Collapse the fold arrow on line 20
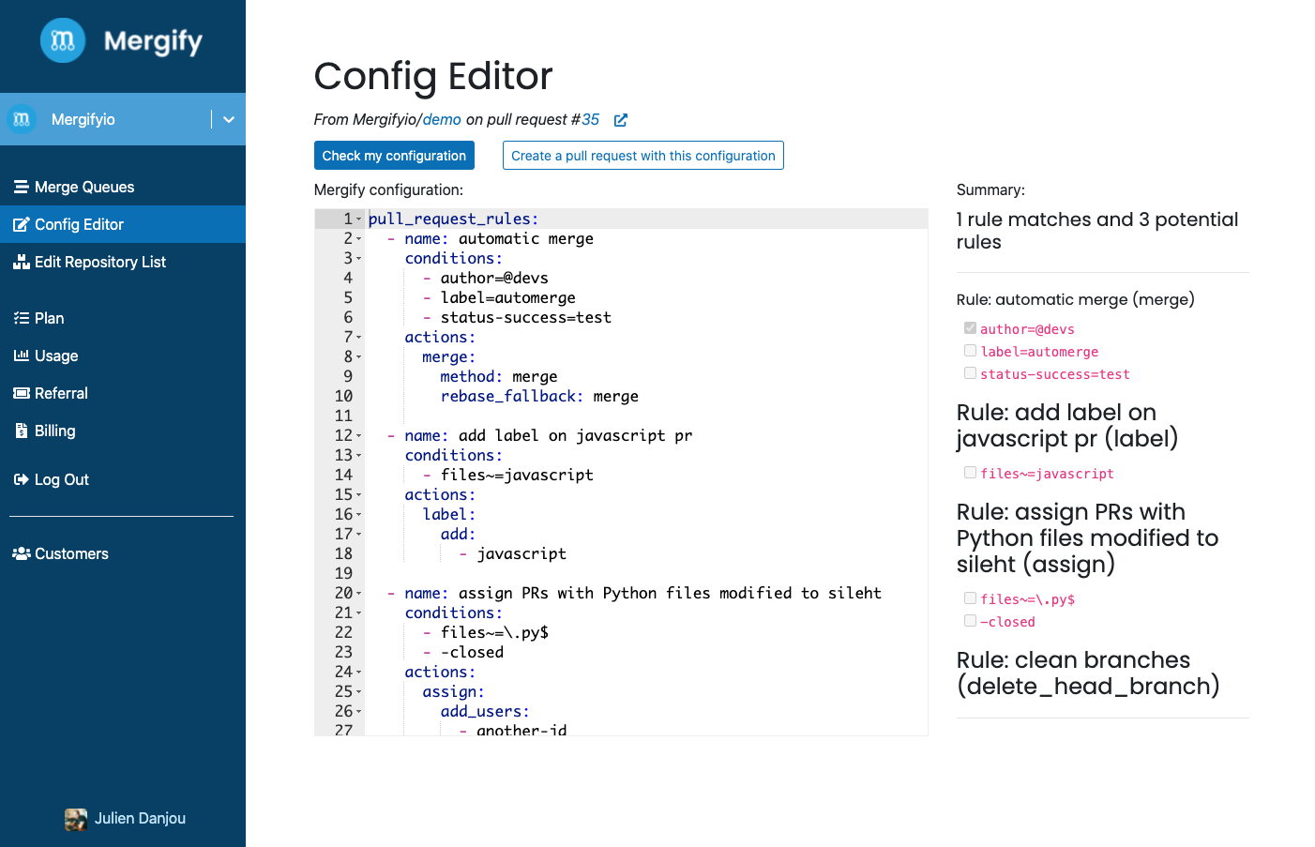The image size is (1315, 847). 359,593
